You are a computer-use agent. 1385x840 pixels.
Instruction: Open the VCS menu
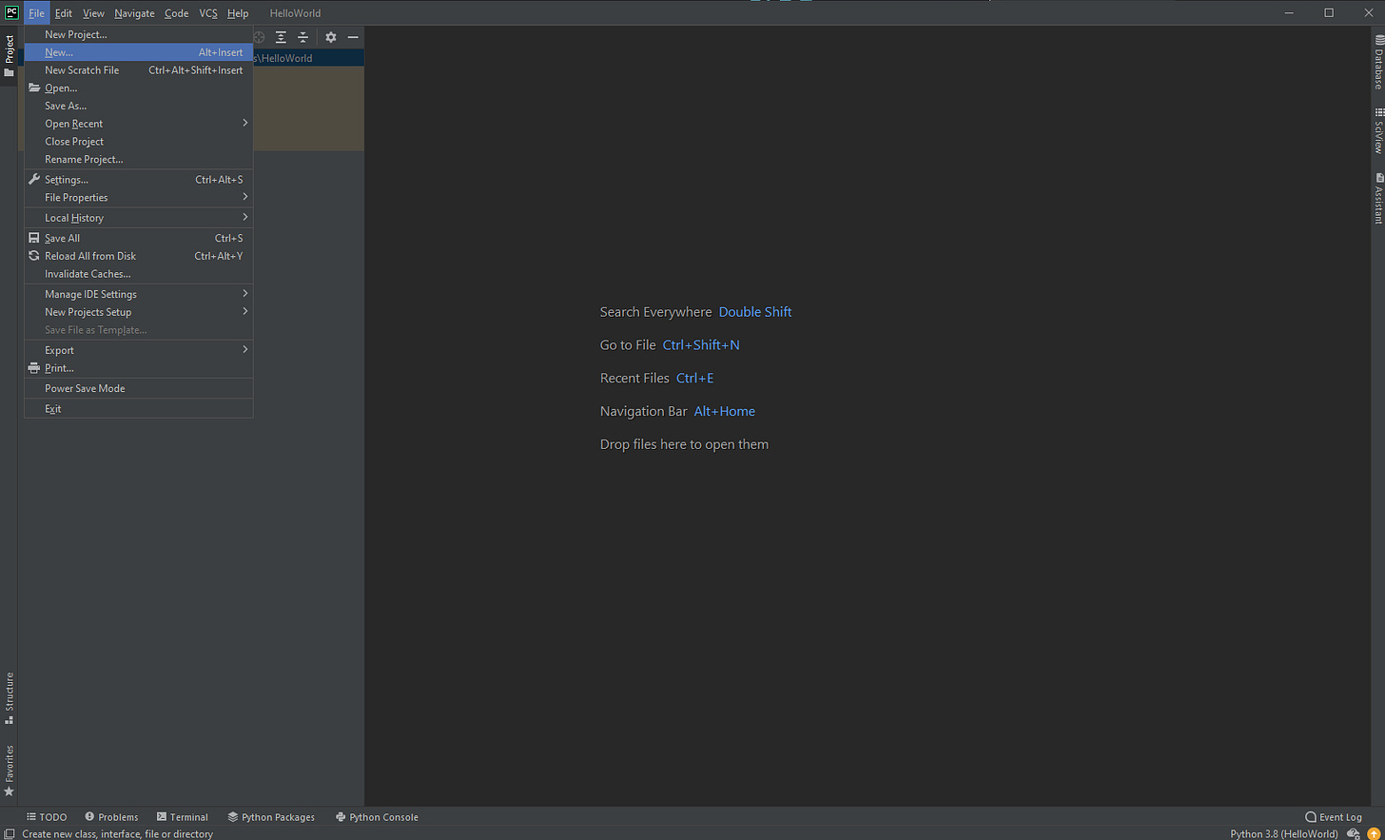click(x=208, y=13)
